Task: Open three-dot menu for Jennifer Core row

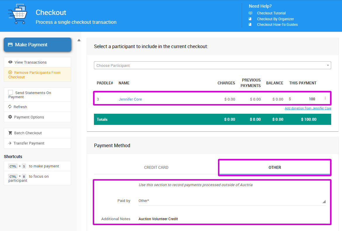Action: point(325,98)
